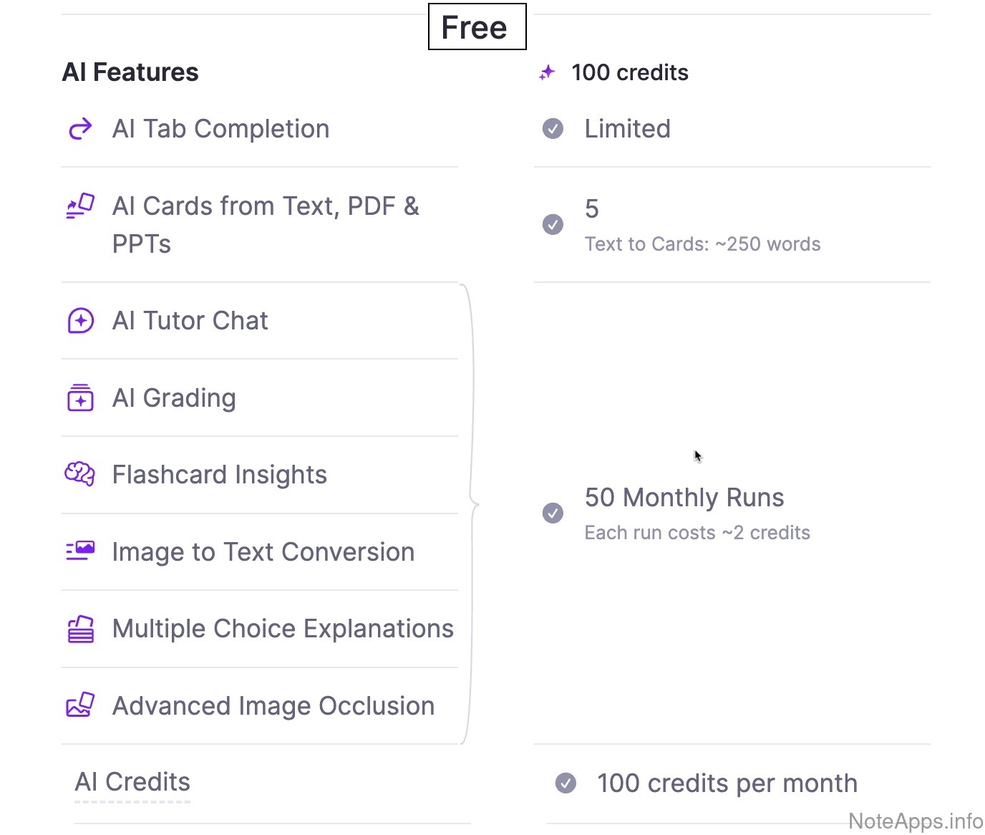Click the AI Grading icon
This screenshot has height=835, width=985.
coord(80,397)
